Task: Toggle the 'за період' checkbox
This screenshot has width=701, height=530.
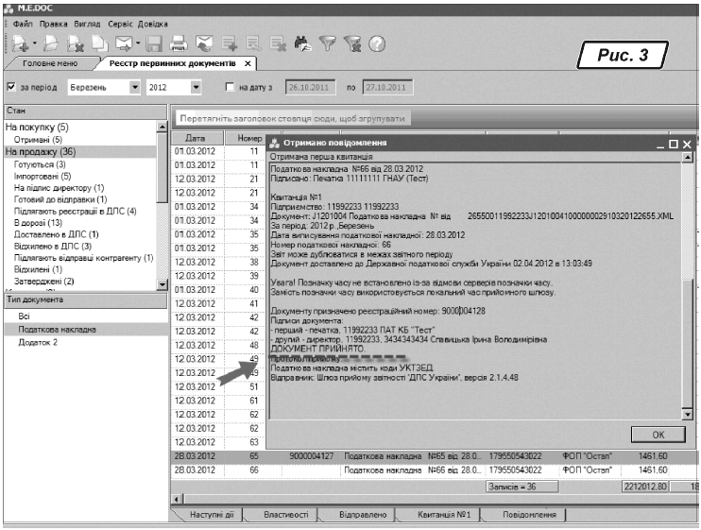Action: 11,88
